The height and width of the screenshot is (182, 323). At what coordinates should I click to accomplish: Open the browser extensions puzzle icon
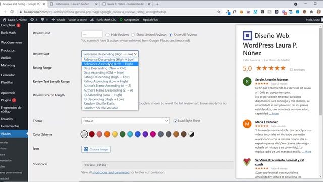[311, 12]
